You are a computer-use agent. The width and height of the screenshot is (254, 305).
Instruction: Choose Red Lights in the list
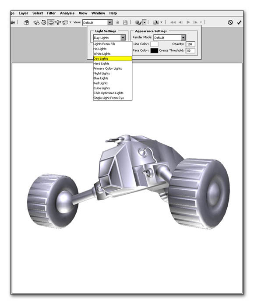coord(113,83)
